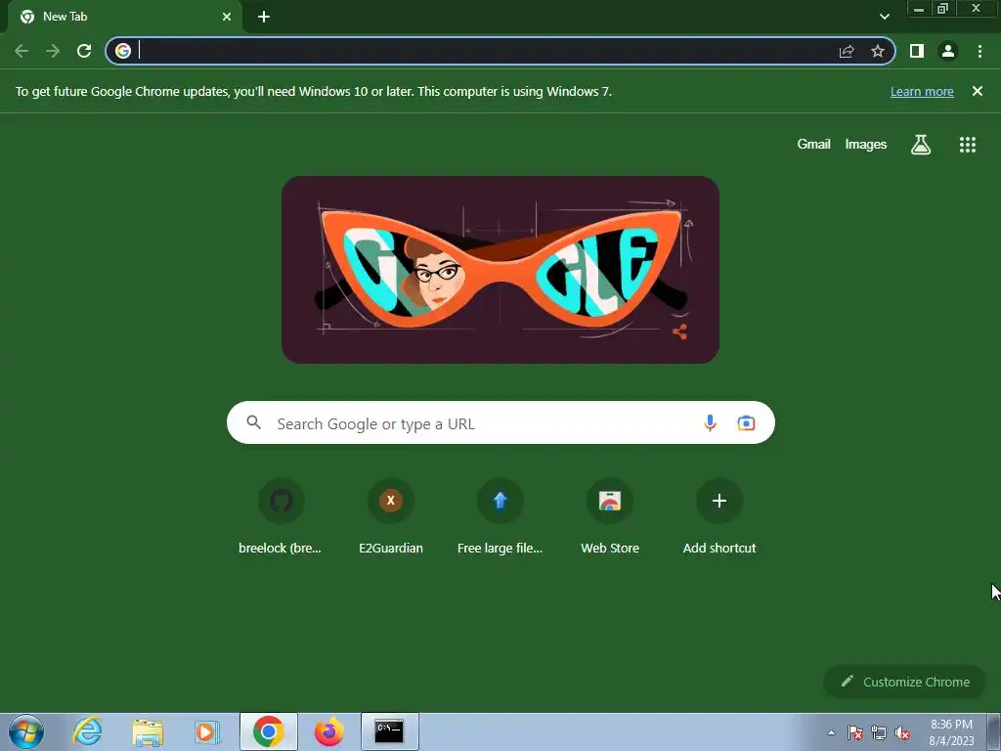
Task: Select the New Tab tab
Action: click(124, 17)
